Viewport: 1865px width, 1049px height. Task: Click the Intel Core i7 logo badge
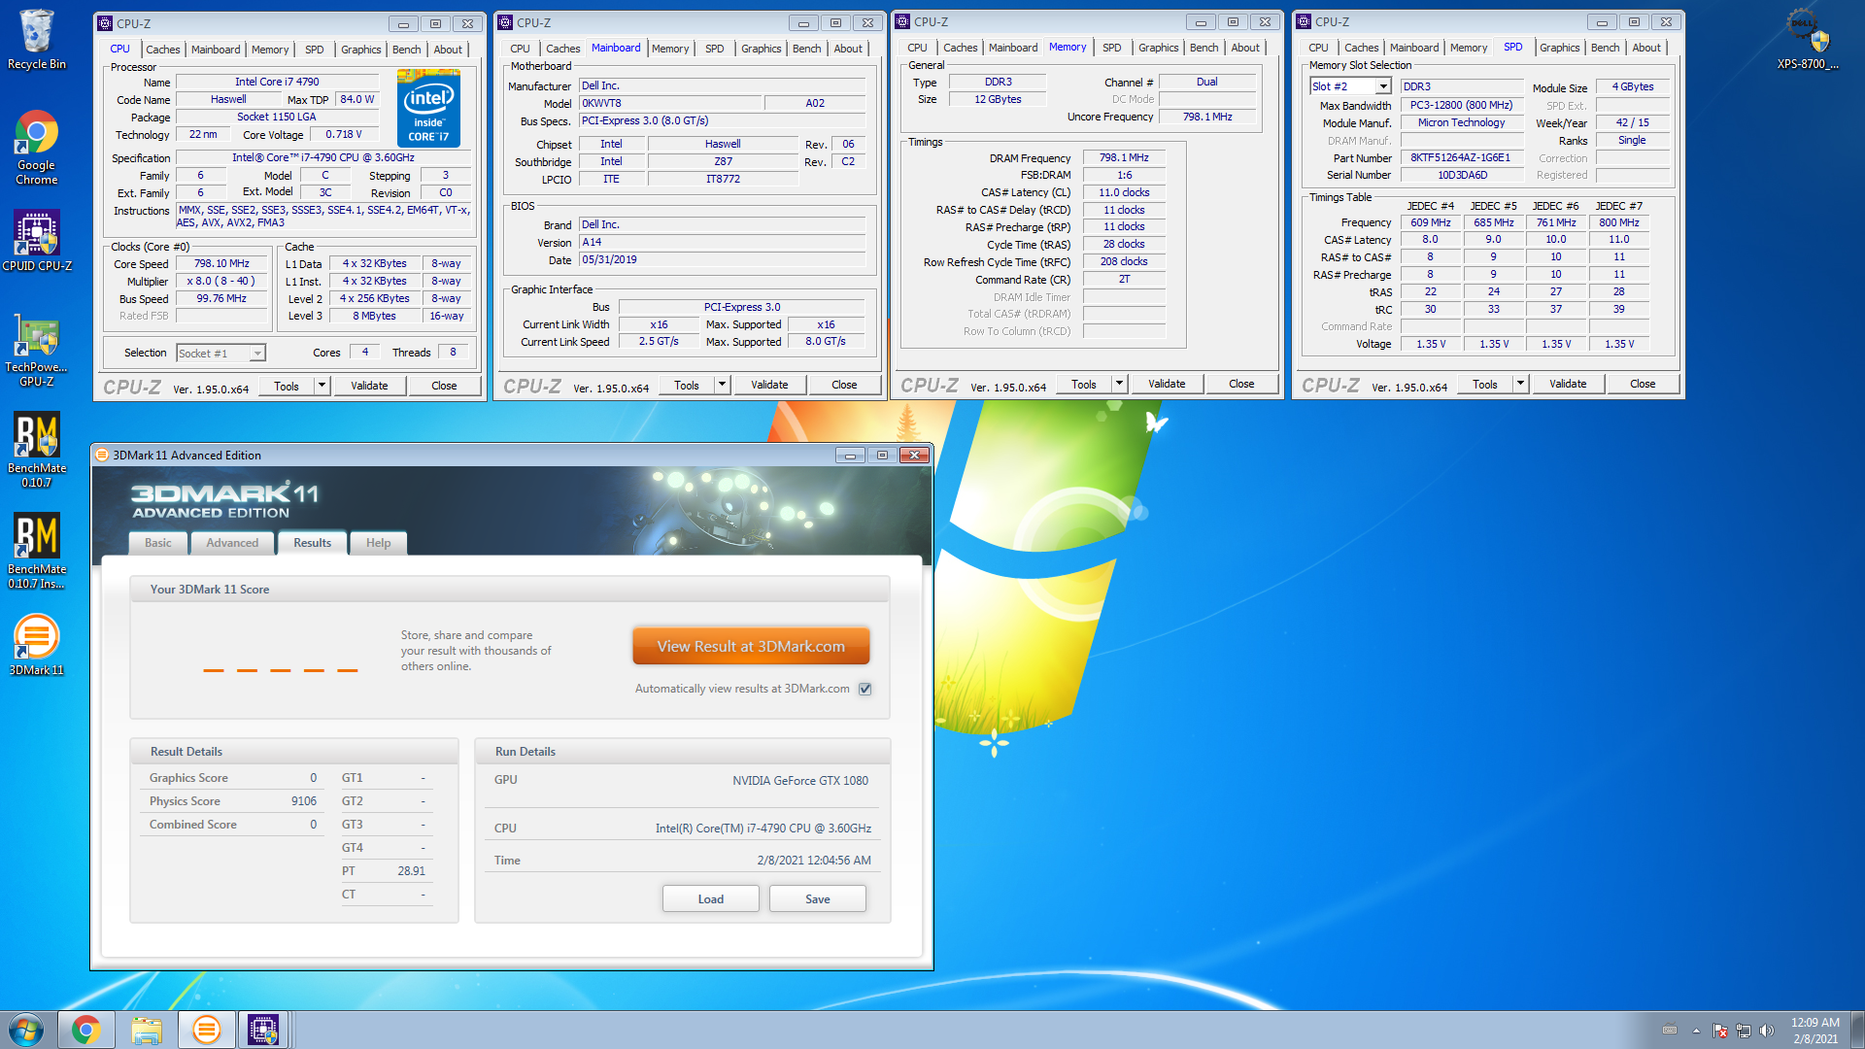(428, 108)
